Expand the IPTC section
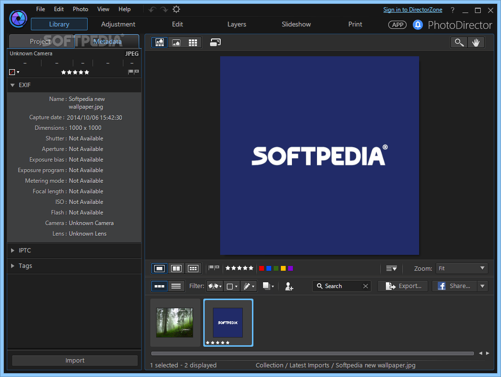 13,251
